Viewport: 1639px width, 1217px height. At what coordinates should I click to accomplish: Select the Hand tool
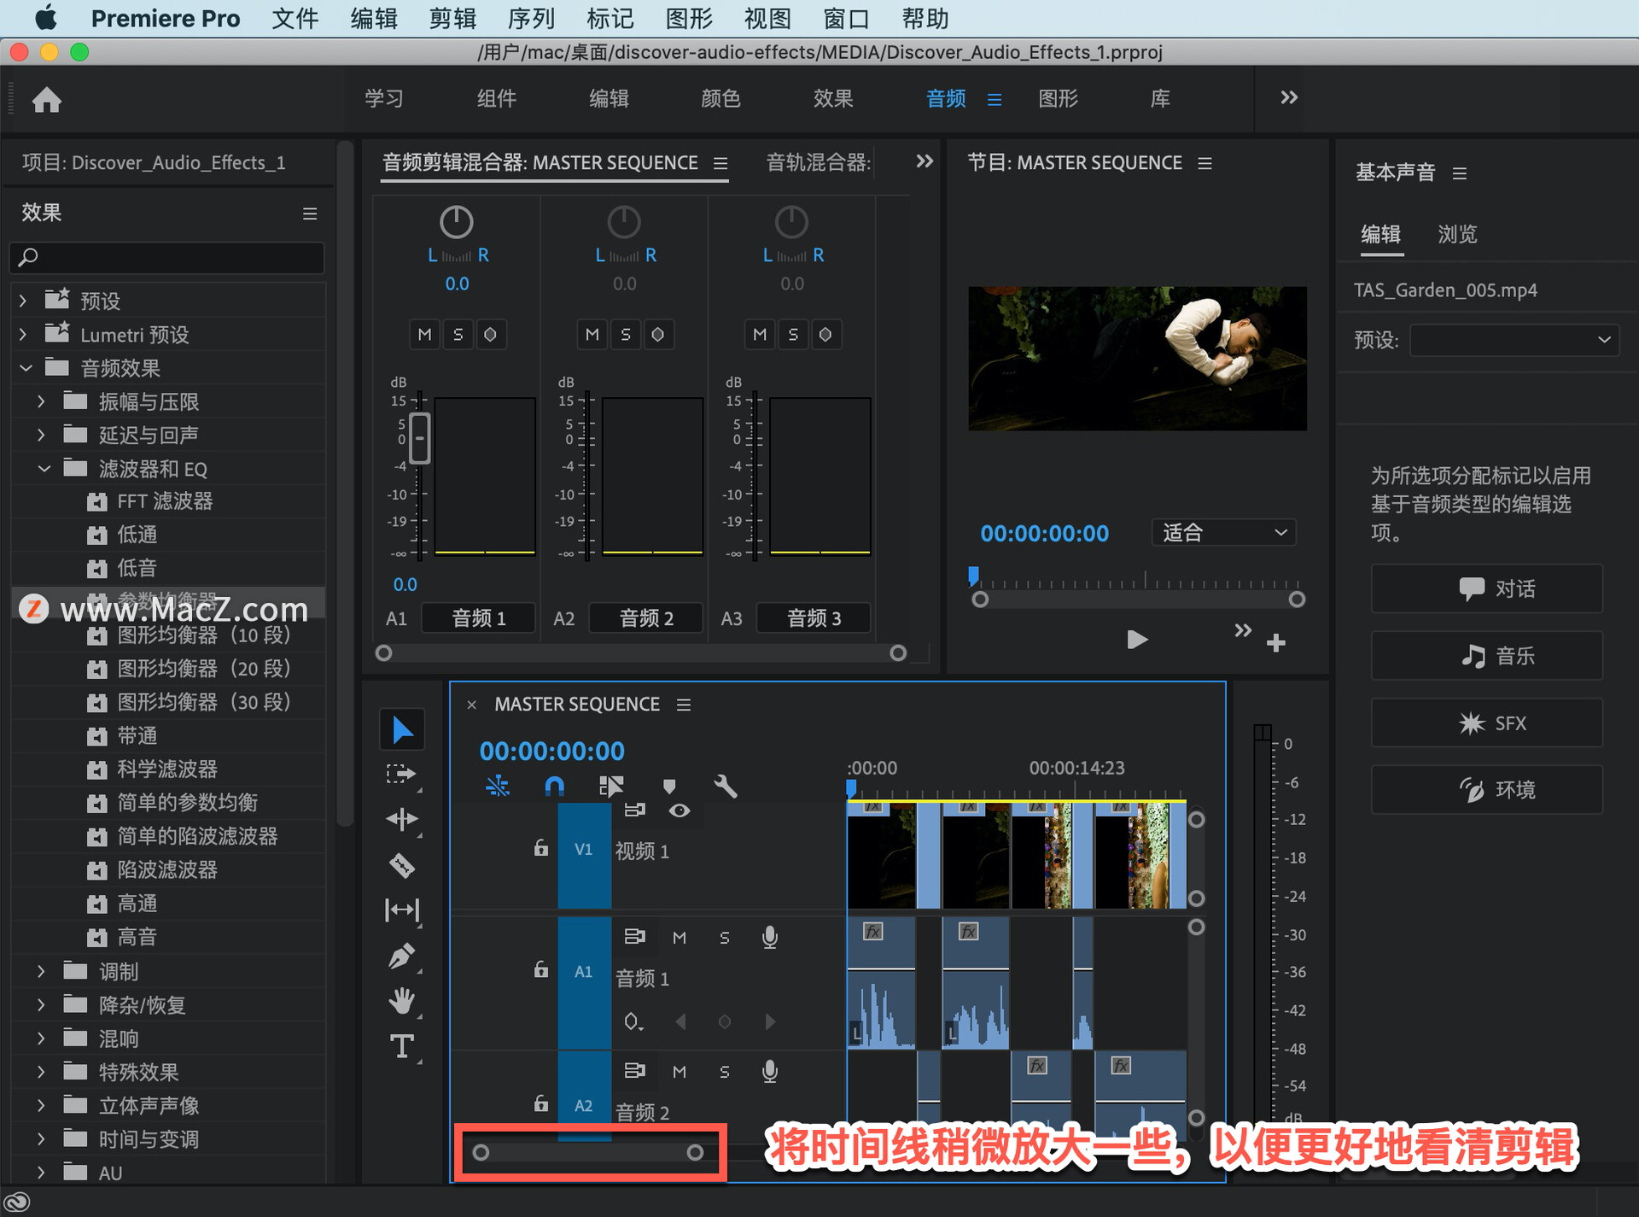402,1001
